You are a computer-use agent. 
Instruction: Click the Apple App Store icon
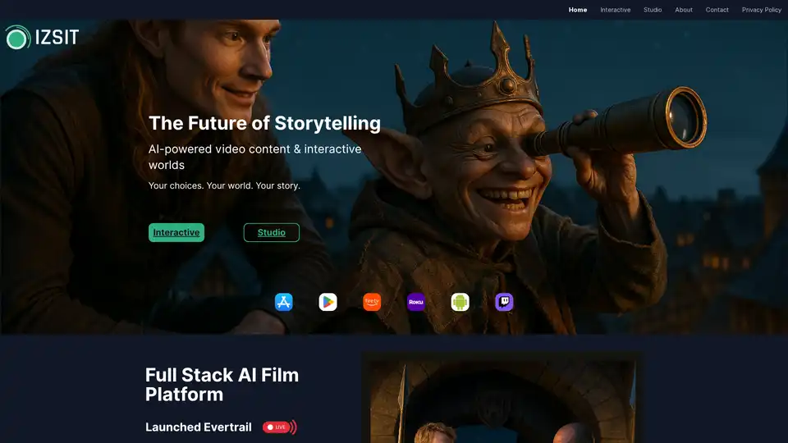[x=283, y=302]
